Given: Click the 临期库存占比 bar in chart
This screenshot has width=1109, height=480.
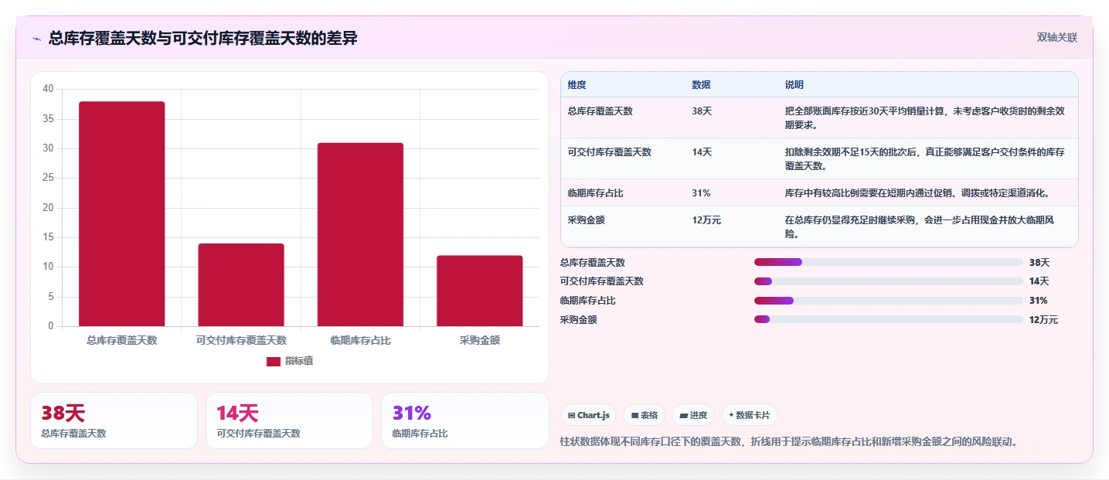Looking at the screenshot, I should click(360, 235).
